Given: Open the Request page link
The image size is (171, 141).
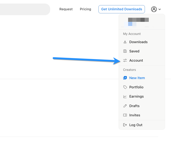Looking at the screenshot, I should coord(66,9).
